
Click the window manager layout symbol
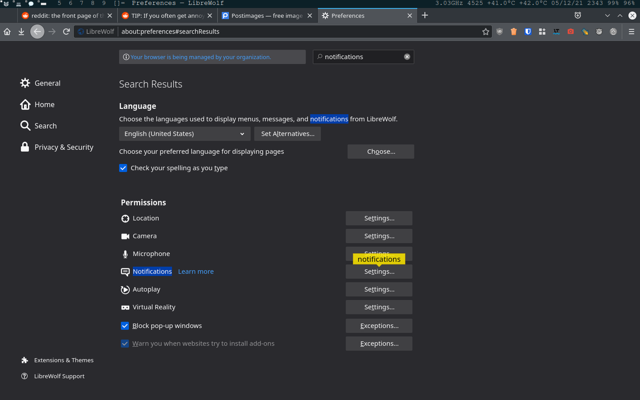tap(119, 3)
